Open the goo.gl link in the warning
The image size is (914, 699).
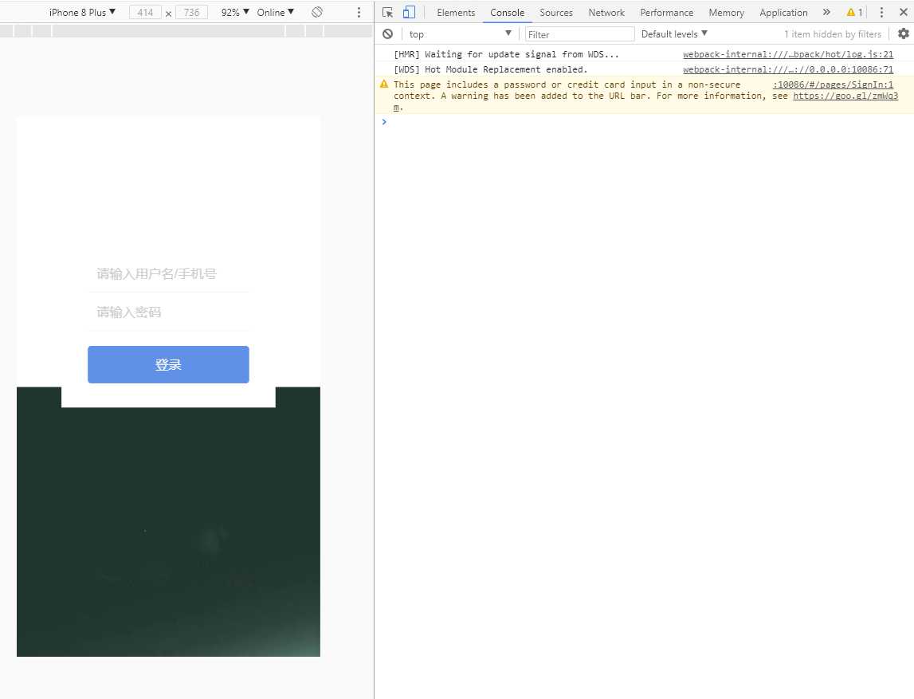tap(845, 96)
